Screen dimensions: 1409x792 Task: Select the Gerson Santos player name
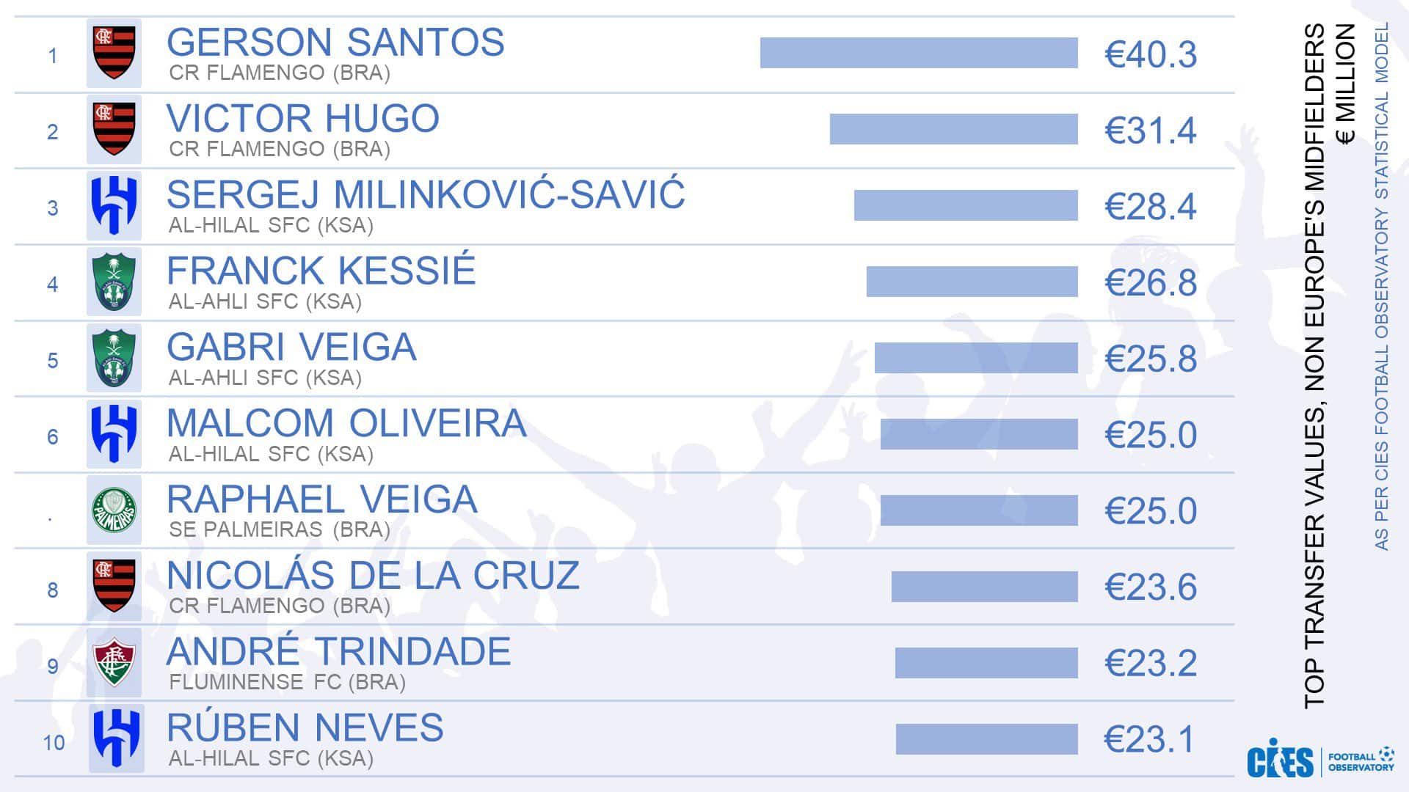tap(335, 43)
